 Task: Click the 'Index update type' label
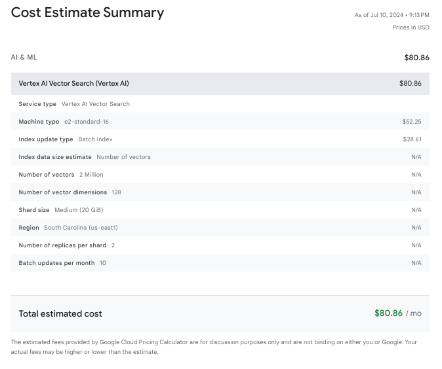coord(46,139)
